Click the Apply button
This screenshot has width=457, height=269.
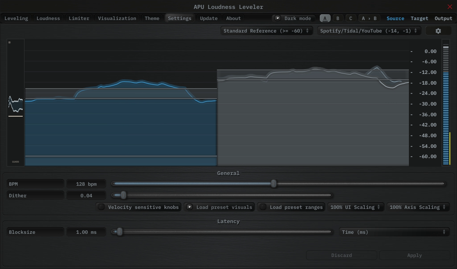tap(414, 255)
